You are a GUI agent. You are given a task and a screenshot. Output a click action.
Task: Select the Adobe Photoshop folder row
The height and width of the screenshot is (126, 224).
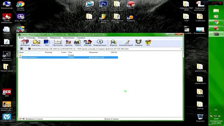click(68, 57)
